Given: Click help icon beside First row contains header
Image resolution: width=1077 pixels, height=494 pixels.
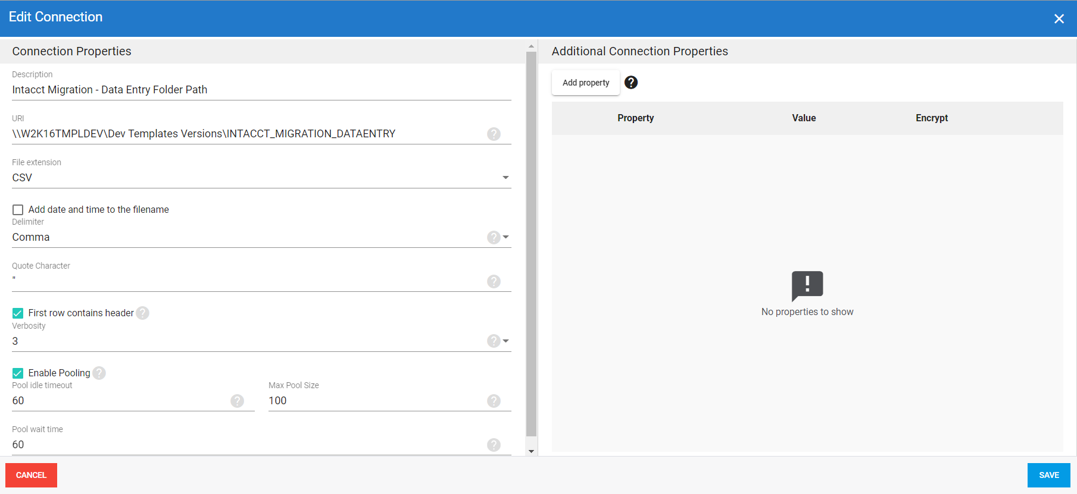Looking at the screenshot, I should click(143, 313).
